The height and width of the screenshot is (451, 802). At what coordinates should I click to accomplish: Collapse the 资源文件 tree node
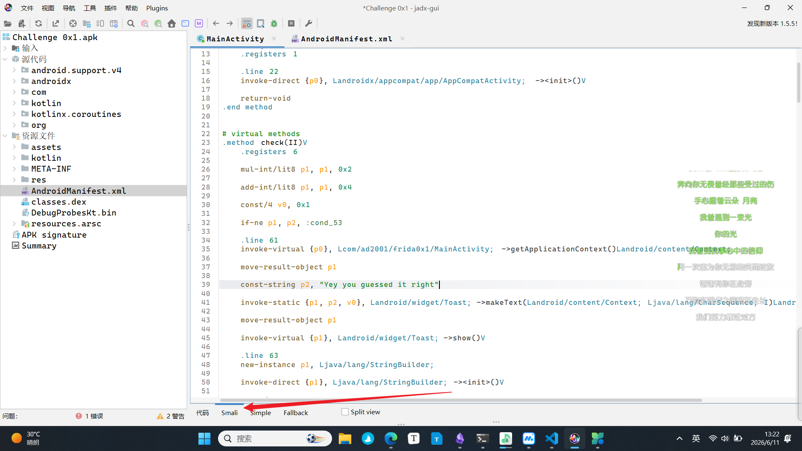coord(5,136)
